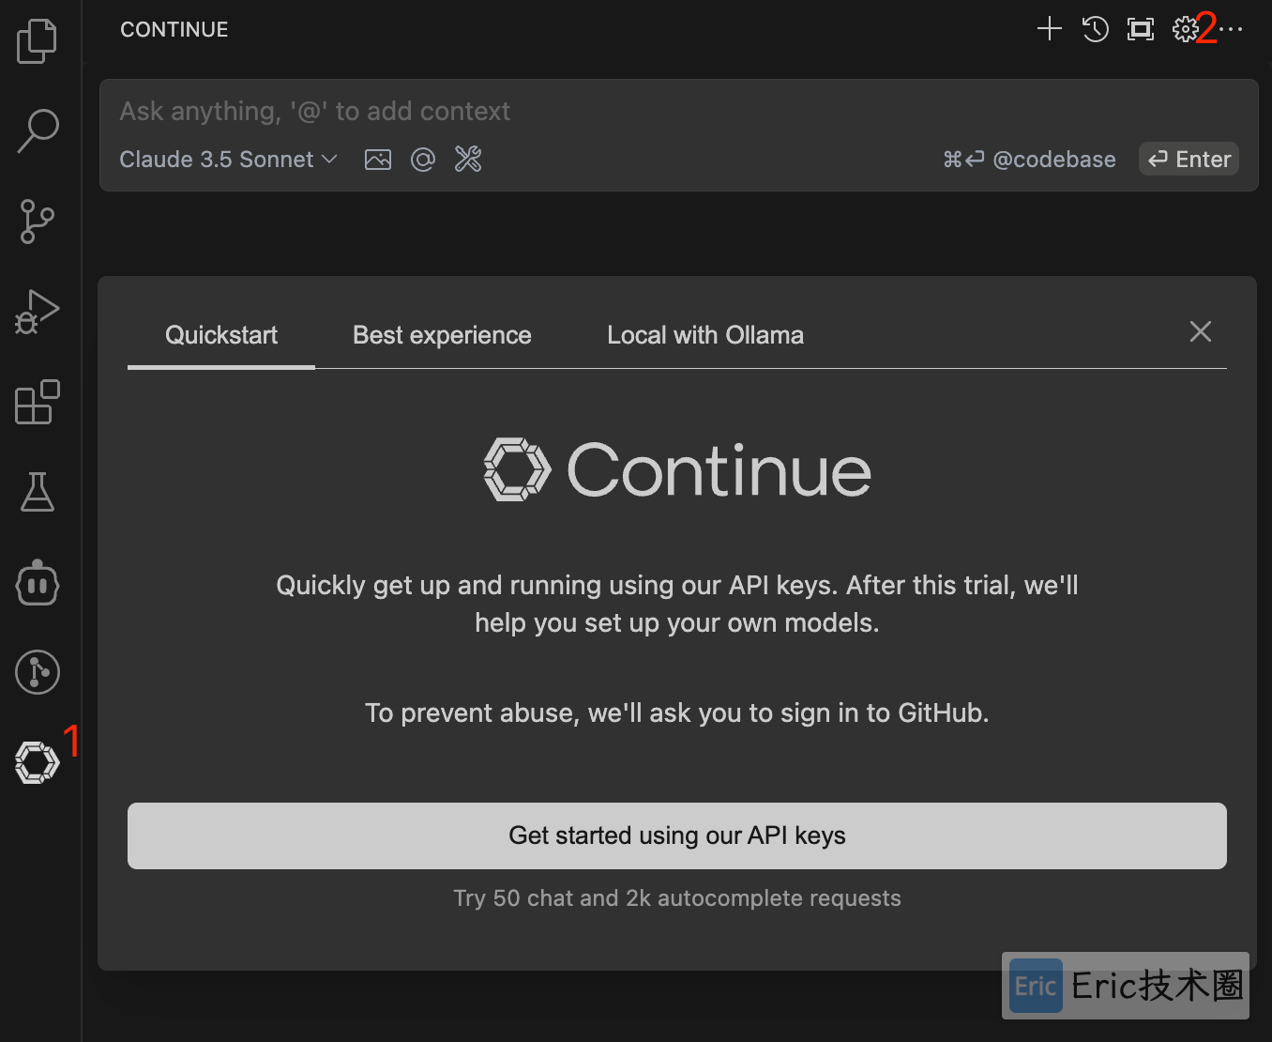
Task: Add context with the @ icon
Action: click(x=423, y=160)
